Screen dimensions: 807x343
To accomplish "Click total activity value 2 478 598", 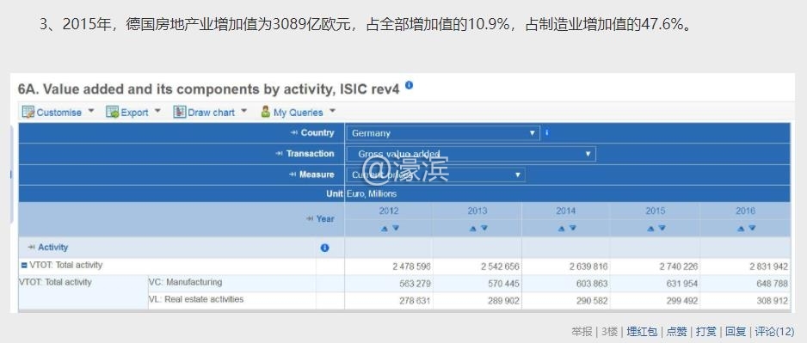I will click(x=412, y=266).
